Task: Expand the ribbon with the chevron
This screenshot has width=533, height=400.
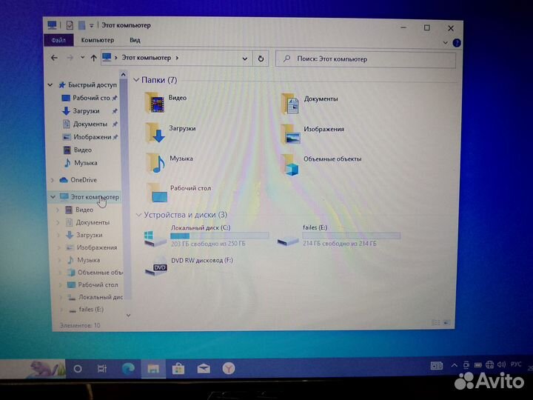Action: (446, 43)
